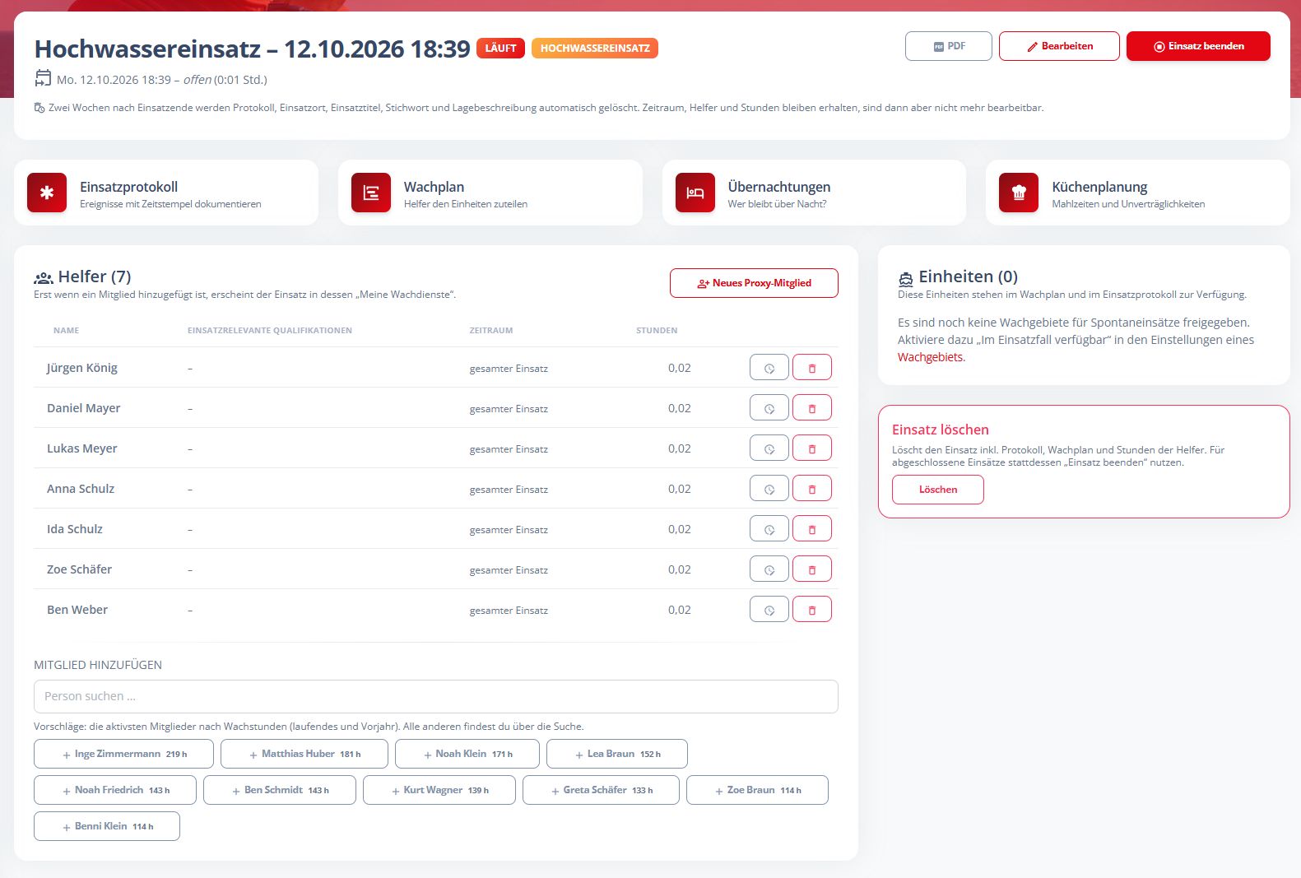Click the clock icon for Jürgen König
The height and width of the screenshot is (878, 1301).
[769, 368]
